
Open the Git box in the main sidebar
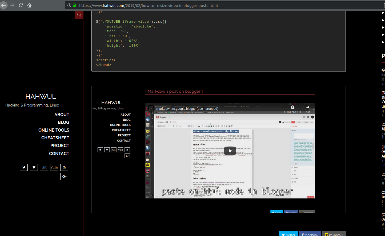44,167
